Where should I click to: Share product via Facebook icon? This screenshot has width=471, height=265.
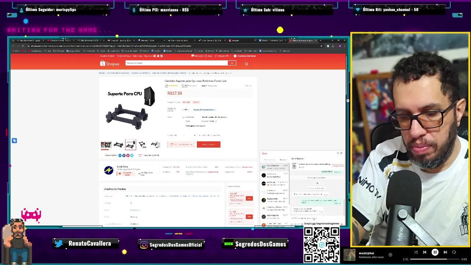[124, 156]
